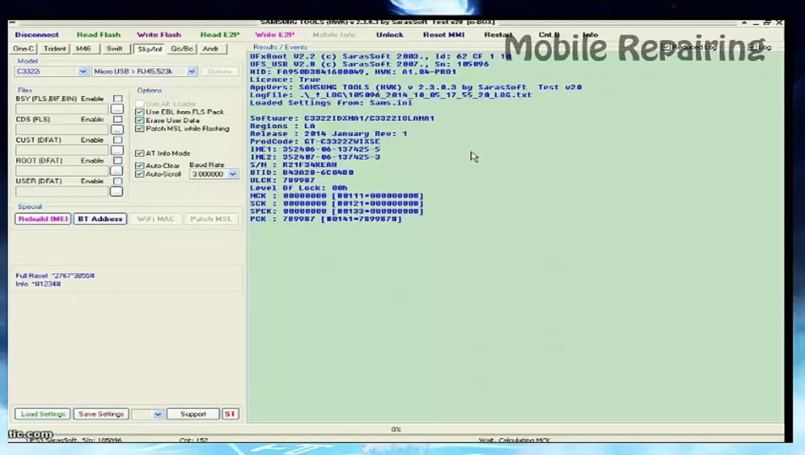Image resolution: width=805 pixels, height=455 pixels.
Task: Click Write Flash
Action: [159, 35]
